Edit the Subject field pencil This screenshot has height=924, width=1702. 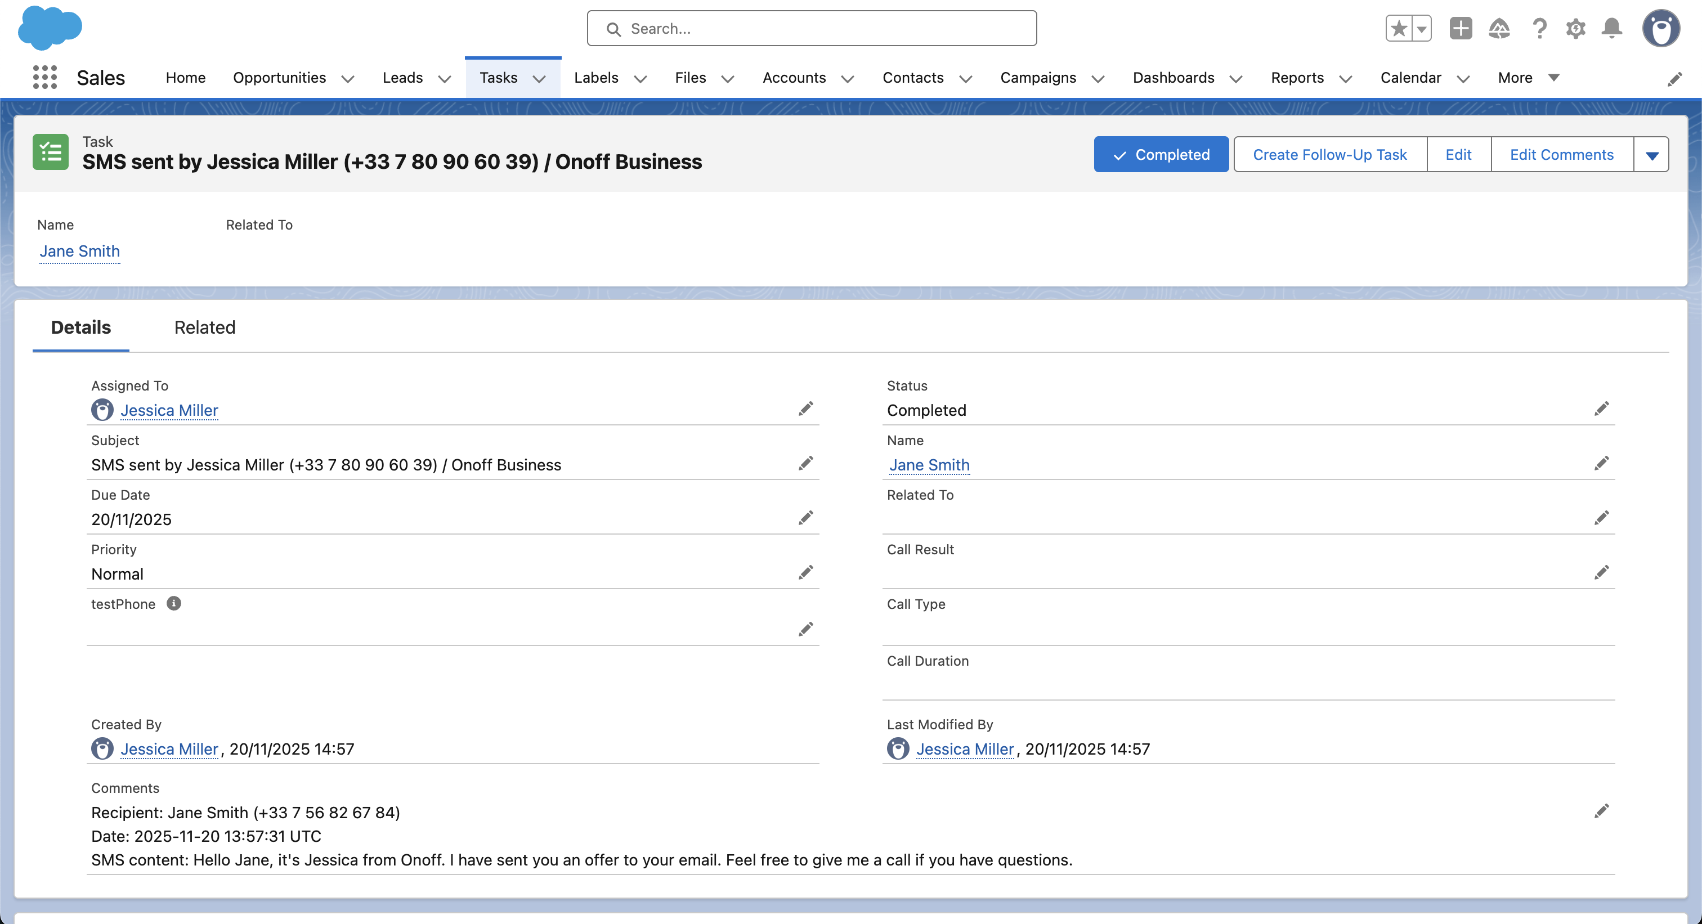coord(805,464)
